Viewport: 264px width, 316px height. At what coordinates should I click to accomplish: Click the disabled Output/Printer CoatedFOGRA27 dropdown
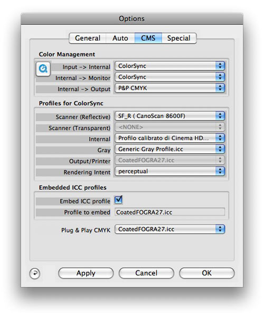click(169, 160)
